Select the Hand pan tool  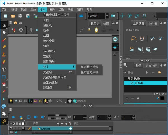pos(4,114)
